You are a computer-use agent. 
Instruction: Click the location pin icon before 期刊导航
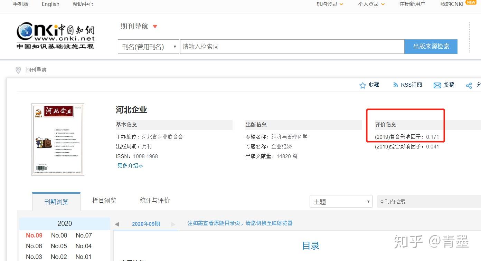pyautogui.click(x=18, y=70)
